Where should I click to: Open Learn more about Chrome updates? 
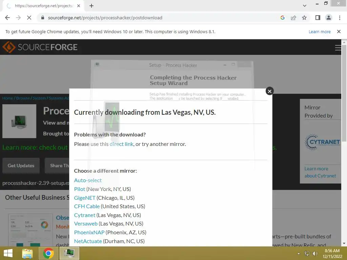[x=320, y=31]
